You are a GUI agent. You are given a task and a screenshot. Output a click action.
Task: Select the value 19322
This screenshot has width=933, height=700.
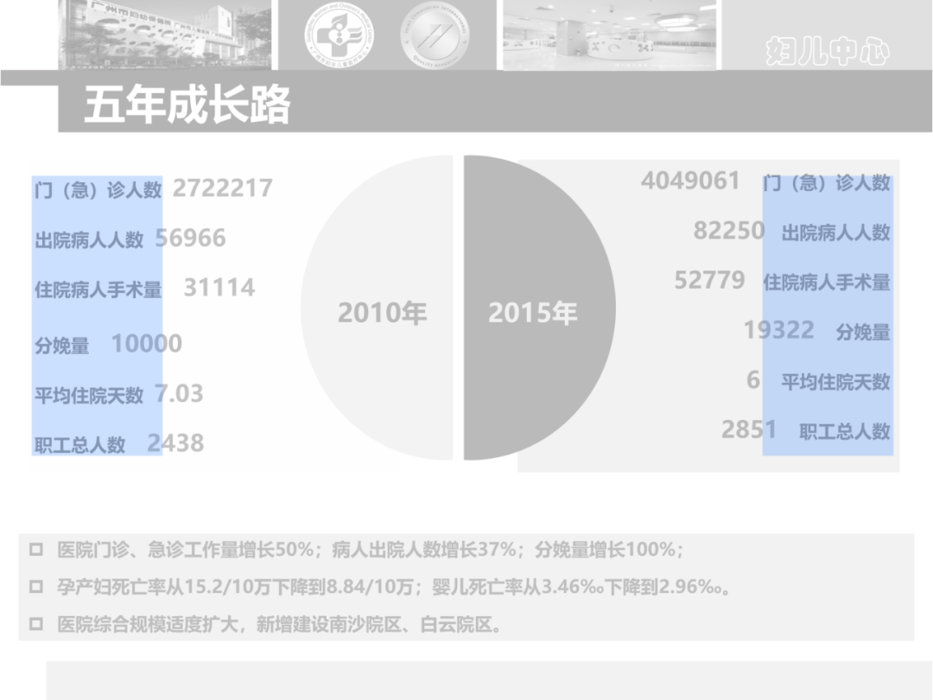coord(779,330)
